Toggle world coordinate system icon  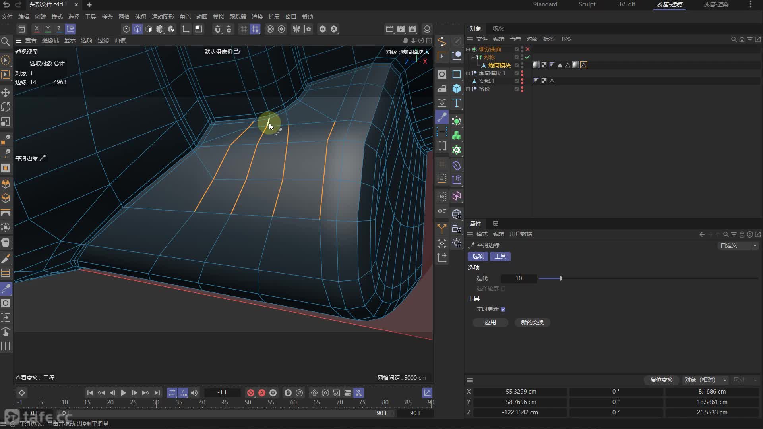70,29
